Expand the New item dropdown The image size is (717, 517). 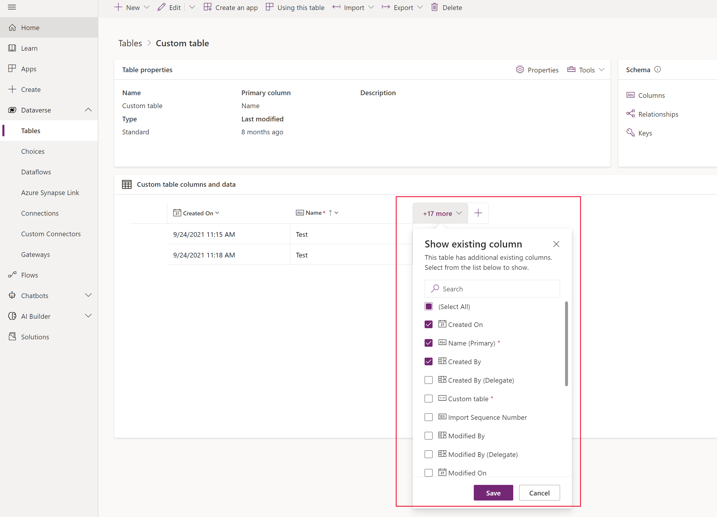pos(147,8)
